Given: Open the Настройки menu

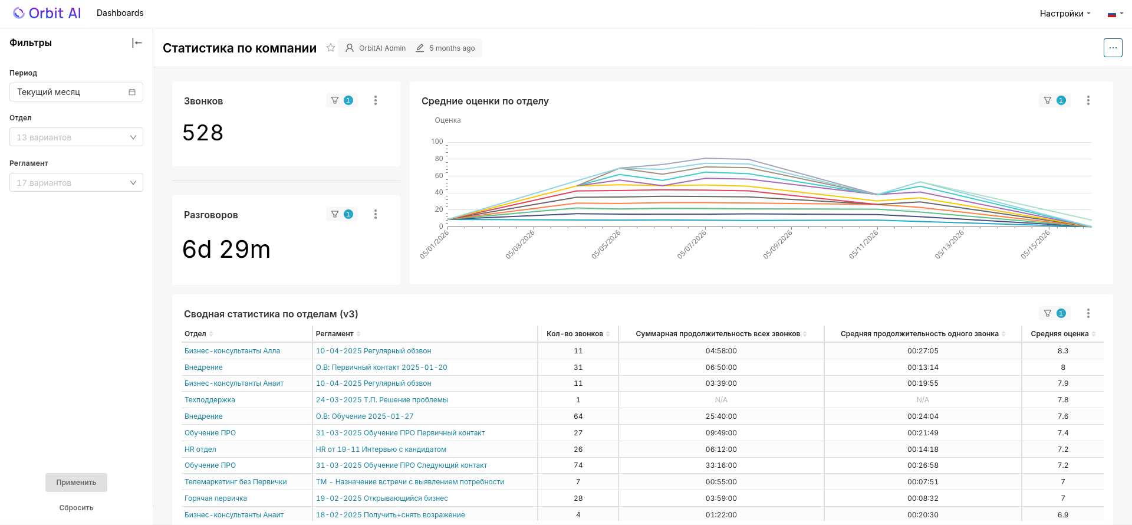Looking at the screenshot, I should pyautogui.click(x=1065, y=14).
